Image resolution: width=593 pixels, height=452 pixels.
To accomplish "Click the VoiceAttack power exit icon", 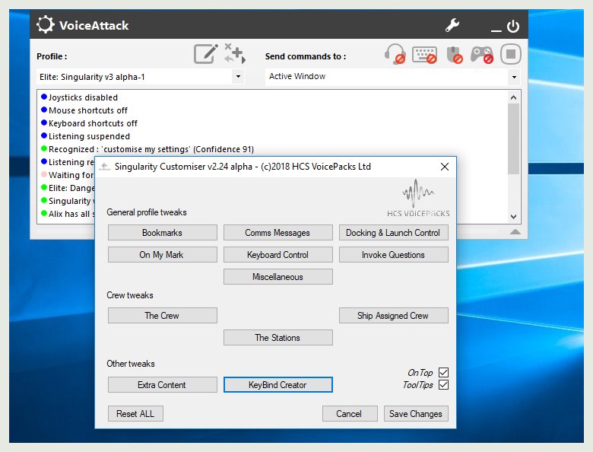I will coord(513,26).
